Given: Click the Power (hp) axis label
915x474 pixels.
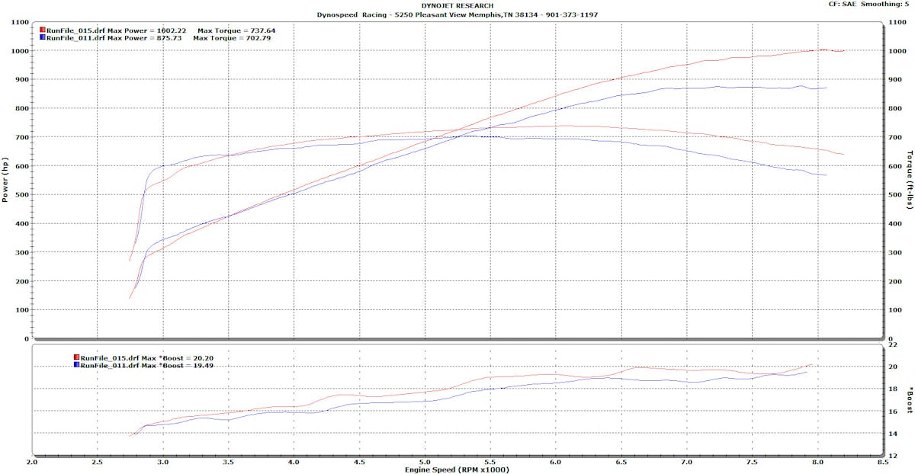Looking at the screenshot, I should 5,181.
